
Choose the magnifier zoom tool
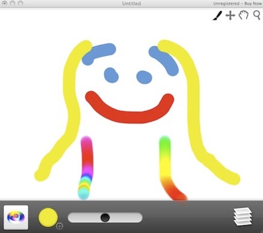click(256, 15)
